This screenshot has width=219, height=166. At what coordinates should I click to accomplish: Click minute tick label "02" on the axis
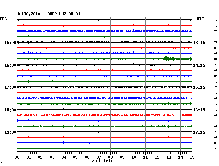(x=40, y=157)
